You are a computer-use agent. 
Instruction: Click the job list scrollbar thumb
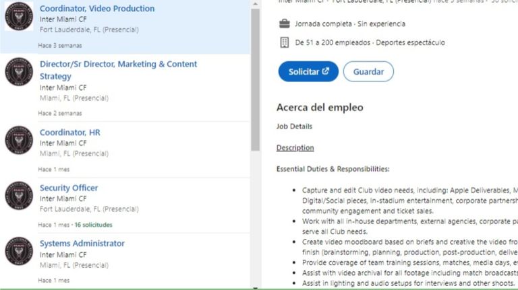pos(255,80)
